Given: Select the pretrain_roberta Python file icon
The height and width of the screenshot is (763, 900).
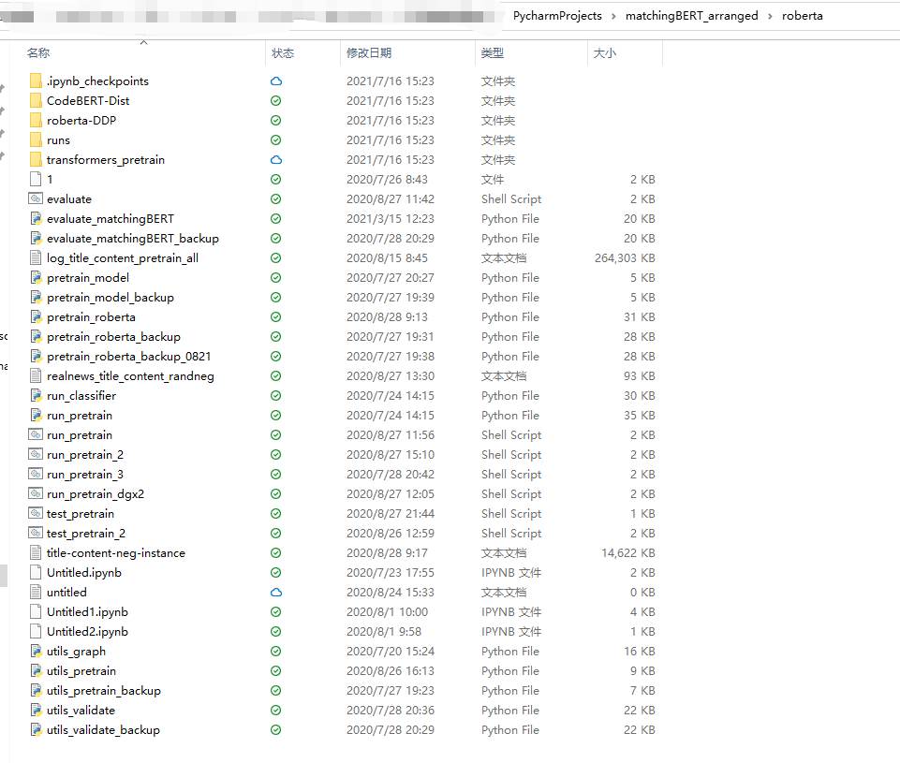Looking at the screenshot, I should (36, 317).
